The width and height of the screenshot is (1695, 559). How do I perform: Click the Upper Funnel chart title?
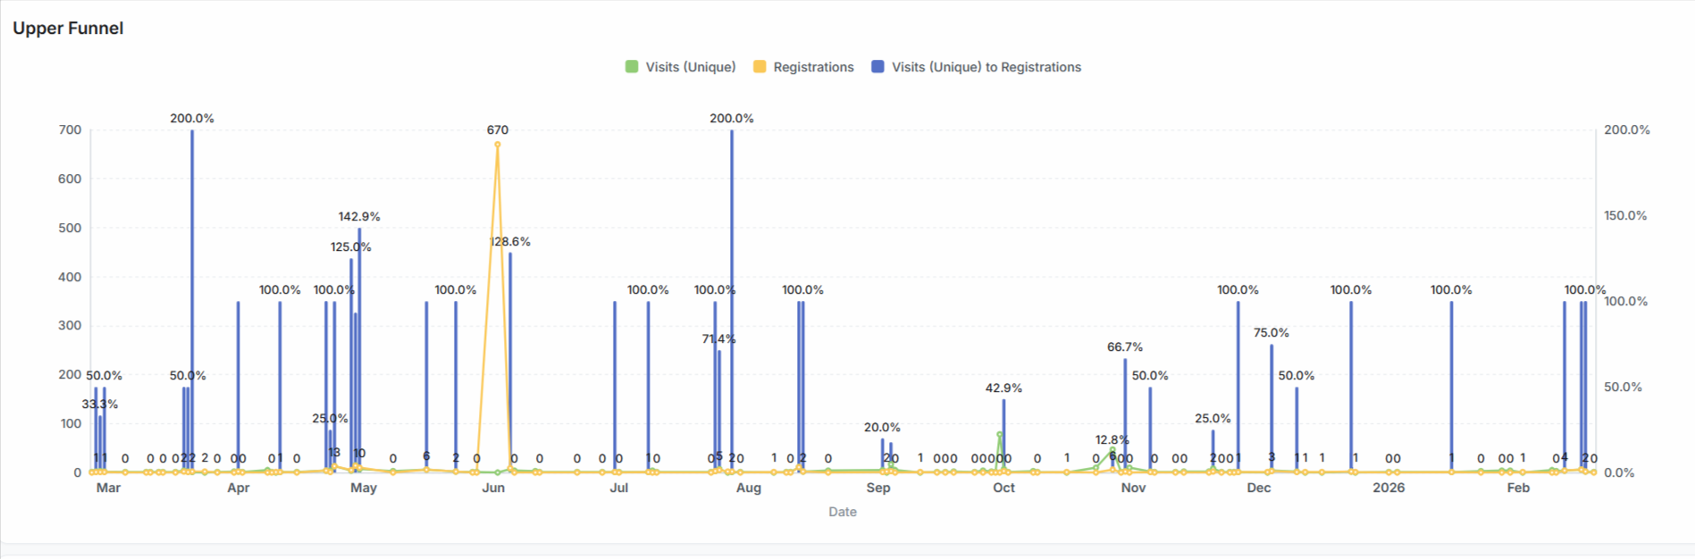coord(68,29)
